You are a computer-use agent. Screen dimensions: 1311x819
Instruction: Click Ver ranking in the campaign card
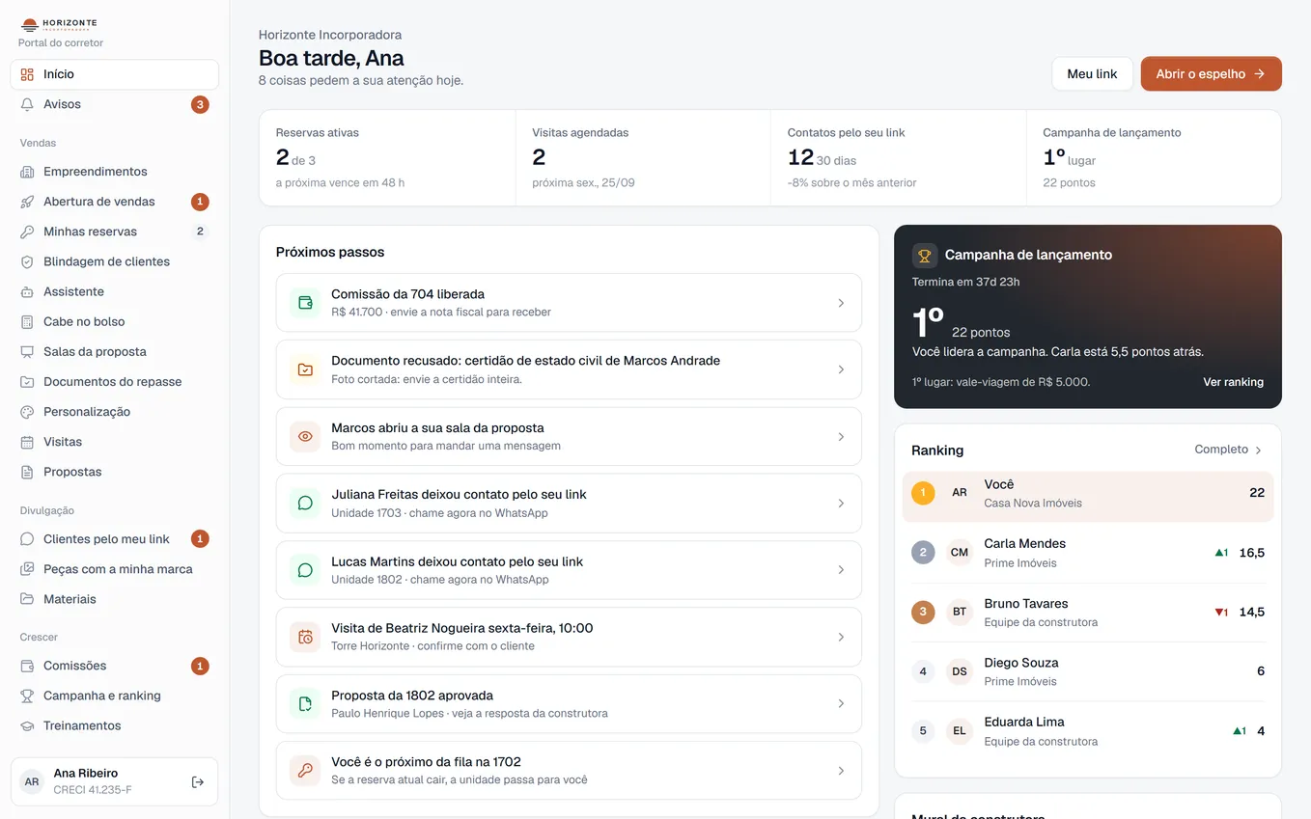1233,382
